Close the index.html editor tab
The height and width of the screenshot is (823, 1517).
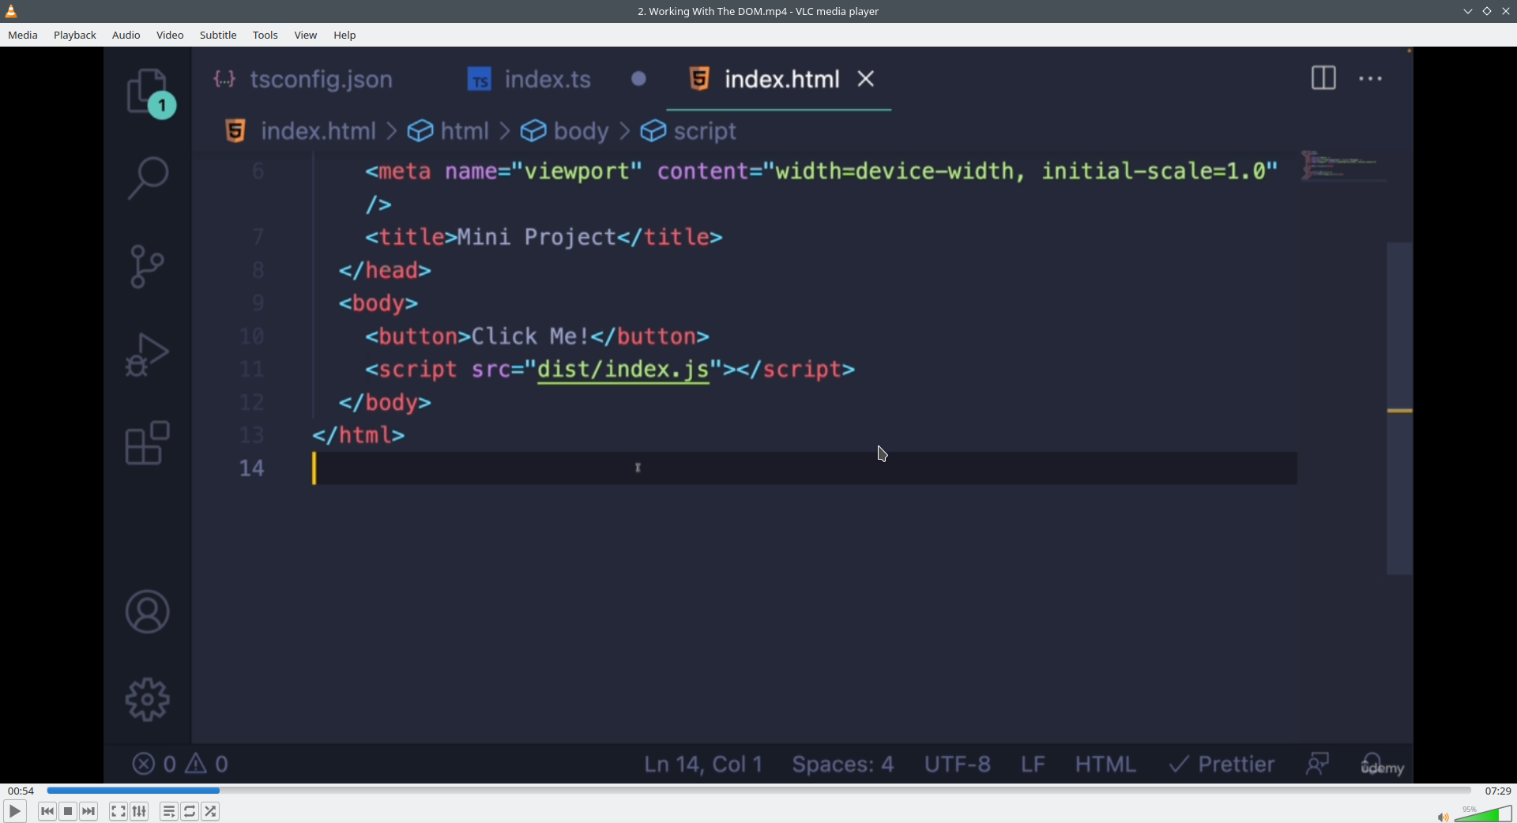pyautogui.click(x=867, y=79)
